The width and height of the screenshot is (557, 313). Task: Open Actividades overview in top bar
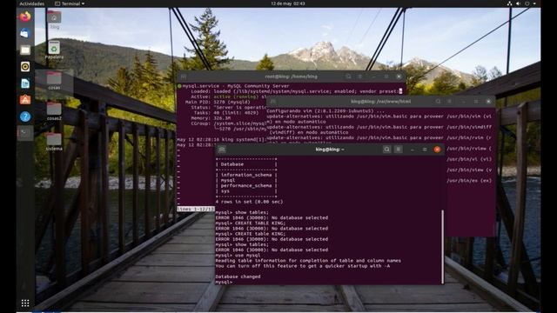32,3
